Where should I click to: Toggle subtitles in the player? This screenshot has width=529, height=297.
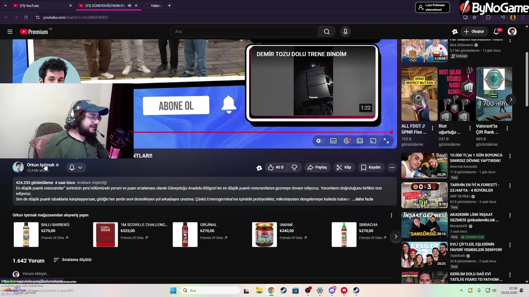334,141
